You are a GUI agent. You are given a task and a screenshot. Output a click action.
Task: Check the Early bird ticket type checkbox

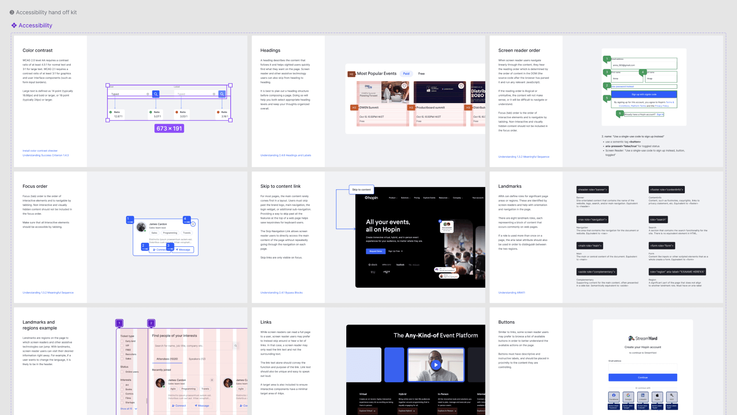pyautogui.click(x=122, y=341)
